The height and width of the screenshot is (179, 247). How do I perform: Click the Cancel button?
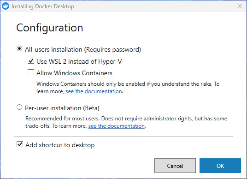[x=175, y=166]
